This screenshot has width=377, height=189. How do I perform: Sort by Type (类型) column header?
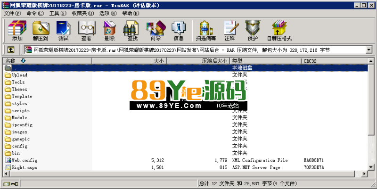tap(265, 61)
